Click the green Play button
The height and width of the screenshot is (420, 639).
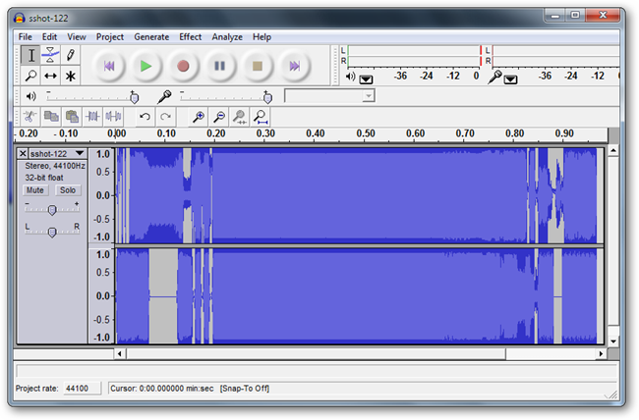point(145,66)
